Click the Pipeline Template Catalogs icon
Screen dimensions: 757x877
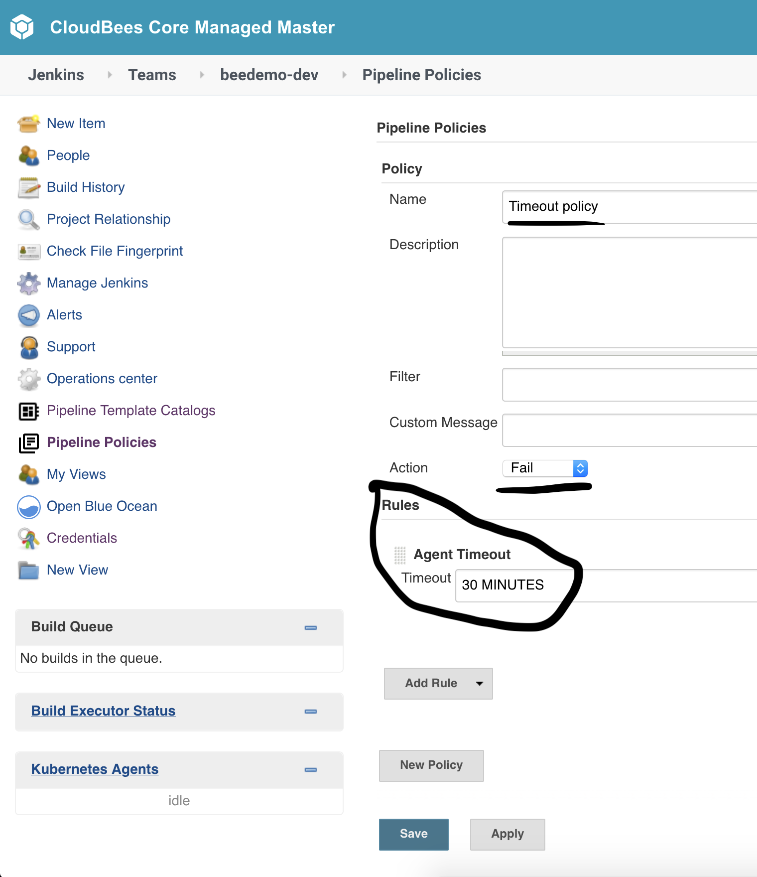click(28, 411)
